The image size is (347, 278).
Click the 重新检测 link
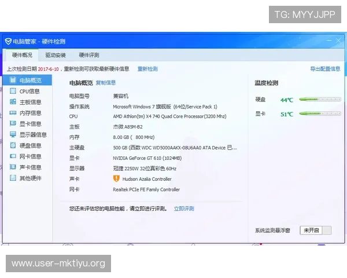(147, 69)
